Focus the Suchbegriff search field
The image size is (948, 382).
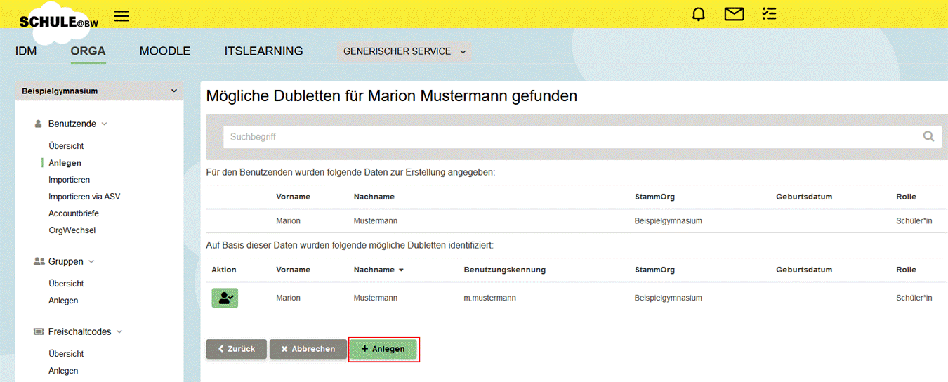pyautogui.click(x=582, y=137)
